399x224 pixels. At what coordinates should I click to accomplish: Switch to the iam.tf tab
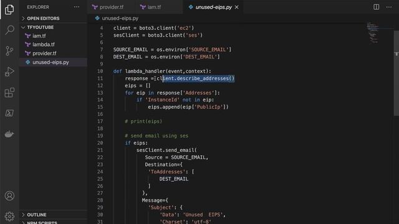[159, 7]
